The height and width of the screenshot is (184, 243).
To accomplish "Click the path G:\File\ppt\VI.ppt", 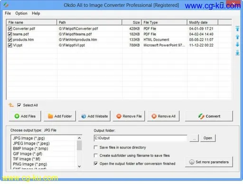I will (x=72, y=45).
